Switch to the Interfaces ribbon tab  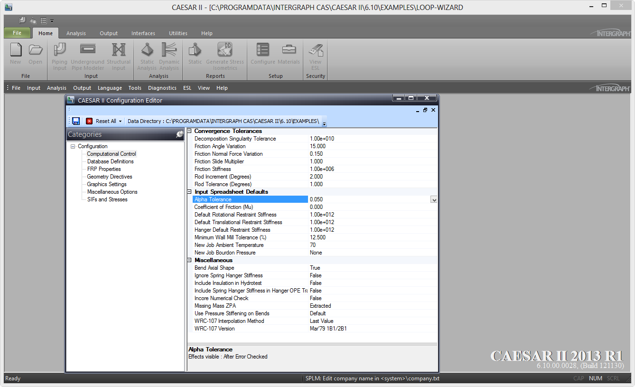click(143, 33)
